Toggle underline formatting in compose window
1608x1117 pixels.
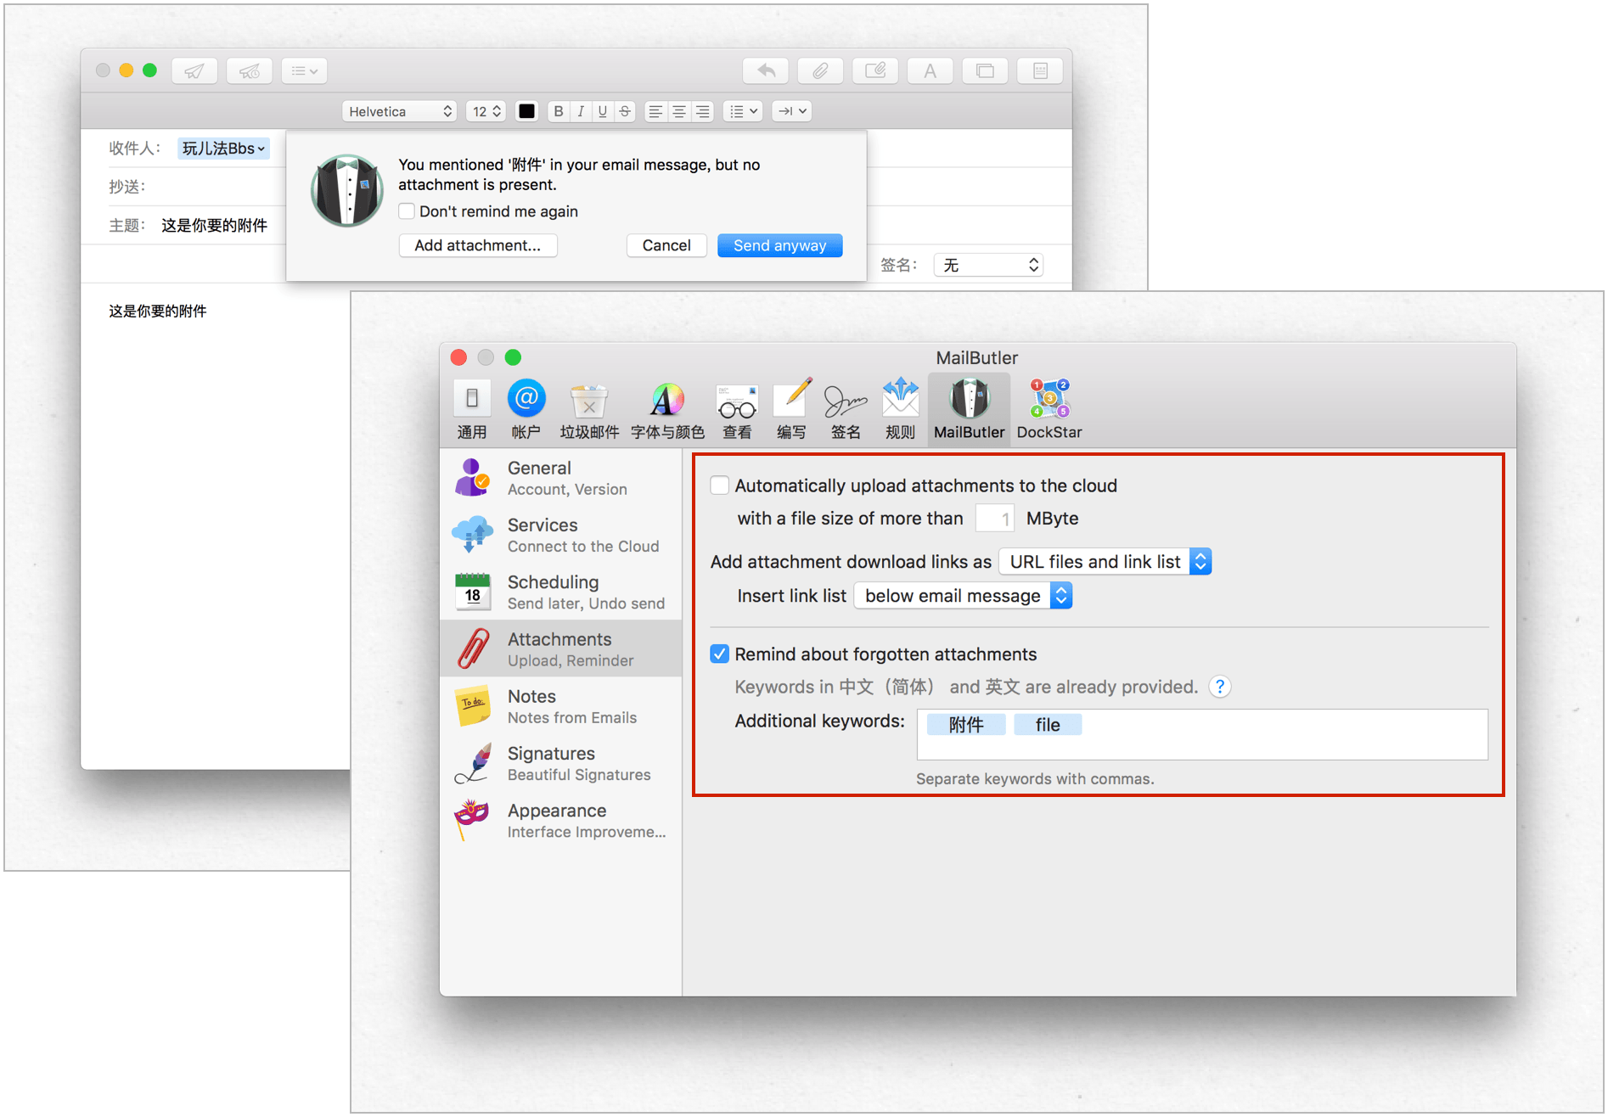[x=603, y=111]
